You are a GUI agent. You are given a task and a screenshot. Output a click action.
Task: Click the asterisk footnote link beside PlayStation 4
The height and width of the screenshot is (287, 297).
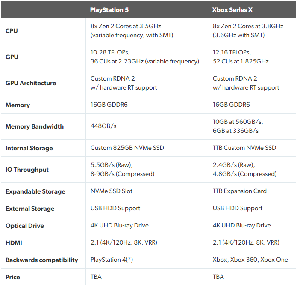coord(129,260)
